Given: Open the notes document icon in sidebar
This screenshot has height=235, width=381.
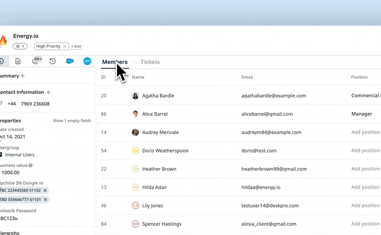Looking at the screenshot, I should (x=18, y=61).
